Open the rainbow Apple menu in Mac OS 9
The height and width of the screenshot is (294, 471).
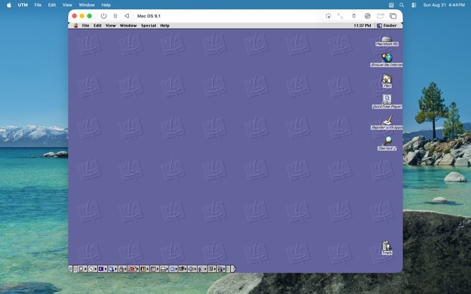click(76, 25)
